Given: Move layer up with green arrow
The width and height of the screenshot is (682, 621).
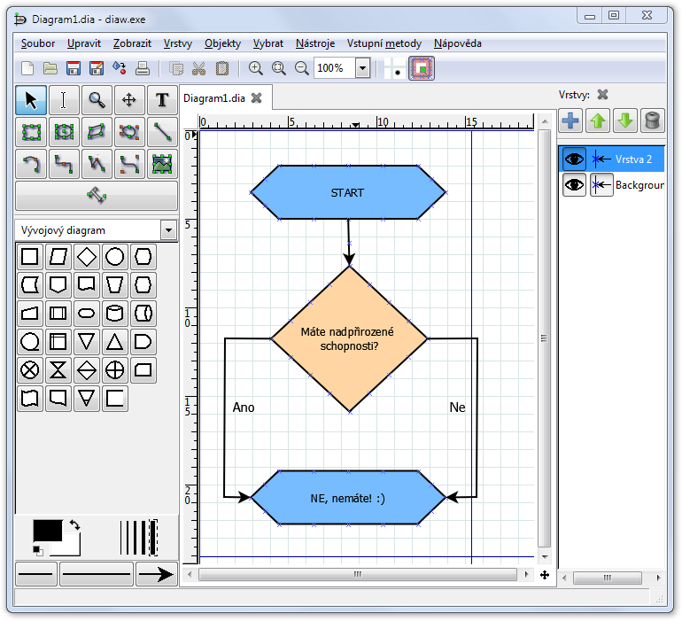Looking at the screenshot, I should 598,120.
